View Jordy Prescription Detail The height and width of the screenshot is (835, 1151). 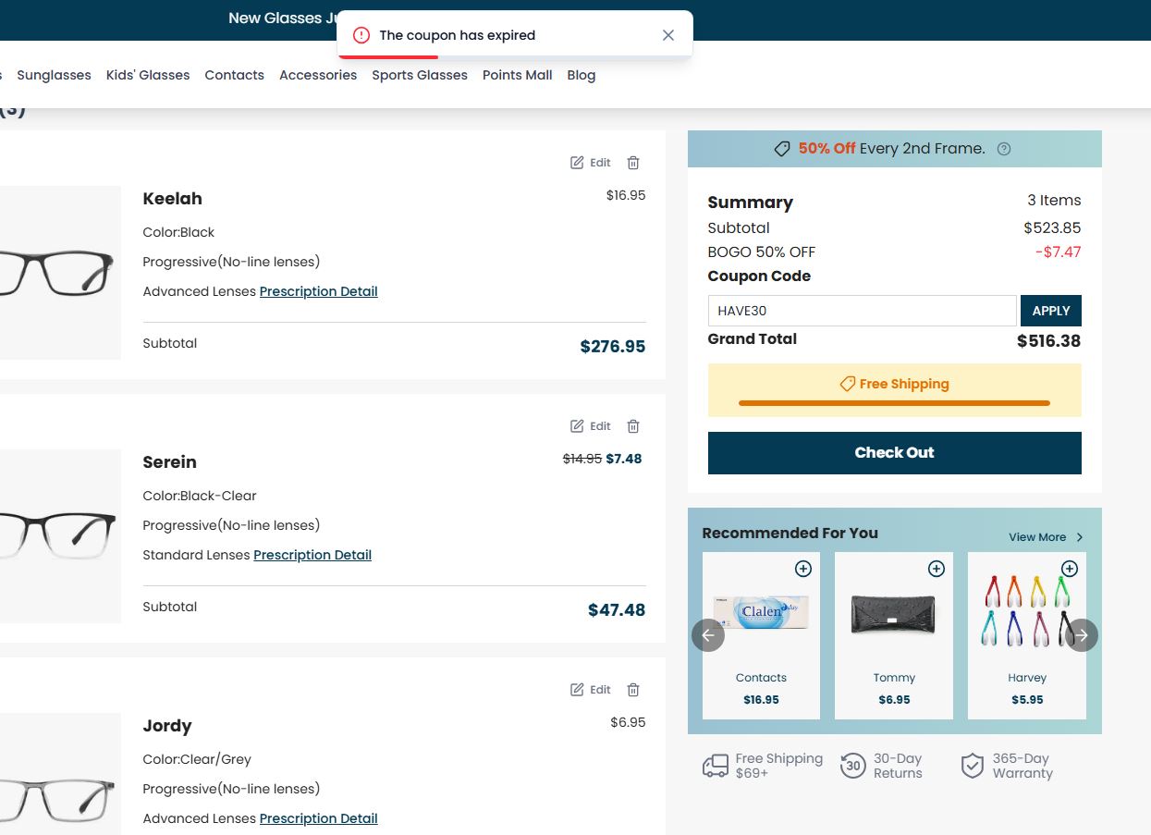point(319,818)
